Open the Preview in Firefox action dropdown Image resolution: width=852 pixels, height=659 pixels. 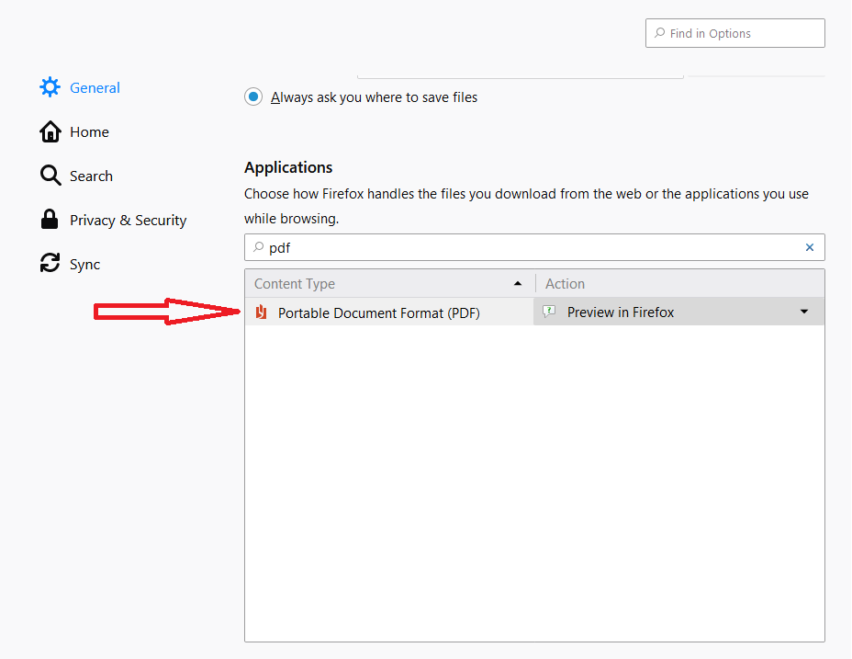pos(803,312)
